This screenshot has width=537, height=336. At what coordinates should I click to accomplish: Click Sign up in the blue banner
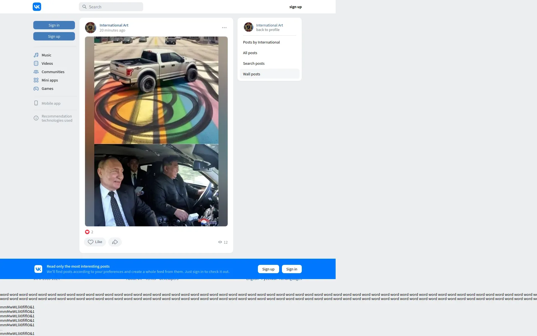pyautogui.click(x=268, y=269)
